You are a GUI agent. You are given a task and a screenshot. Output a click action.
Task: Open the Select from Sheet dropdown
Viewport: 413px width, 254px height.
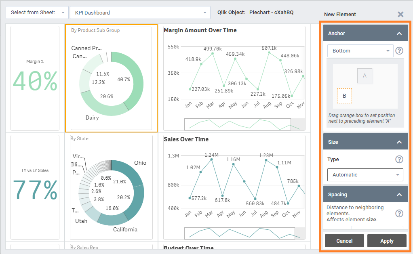pyautogui.click(x=37, y=13)
